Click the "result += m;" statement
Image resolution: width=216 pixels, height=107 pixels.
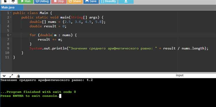point(50,39)
